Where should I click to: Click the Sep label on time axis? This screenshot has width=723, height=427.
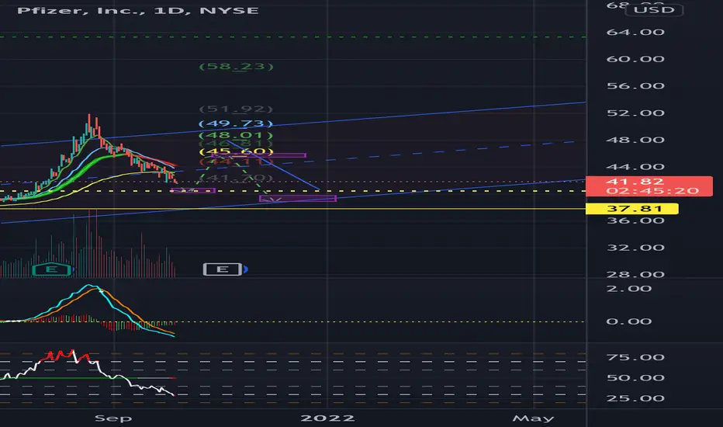point(113,418)
